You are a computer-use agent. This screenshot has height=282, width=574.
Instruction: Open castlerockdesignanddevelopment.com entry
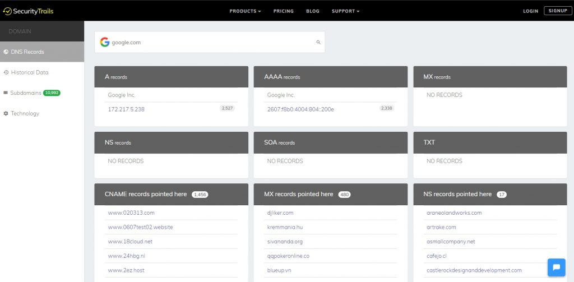[474, 270]
